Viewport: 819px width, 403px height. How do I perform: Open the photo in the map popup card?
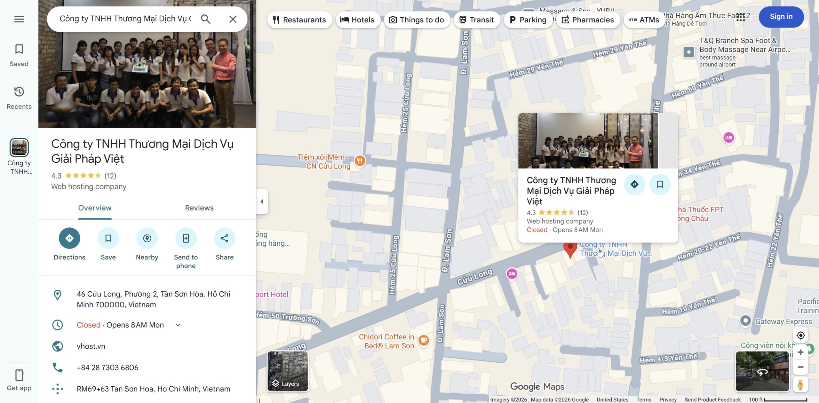point(588,141)
